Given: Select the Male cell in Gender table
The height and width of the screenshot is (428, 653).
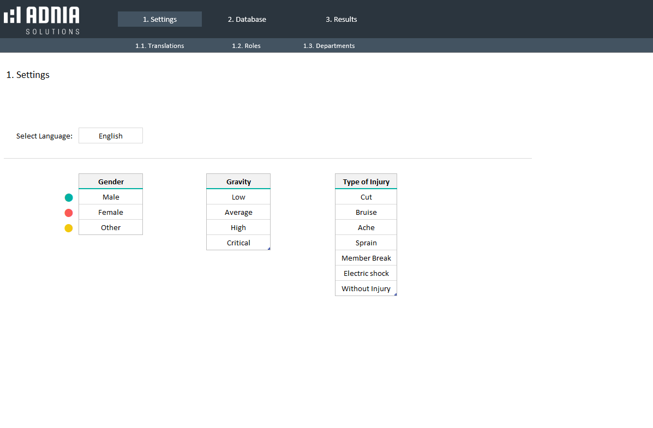Looking at the screenshot, I should 111,197.
